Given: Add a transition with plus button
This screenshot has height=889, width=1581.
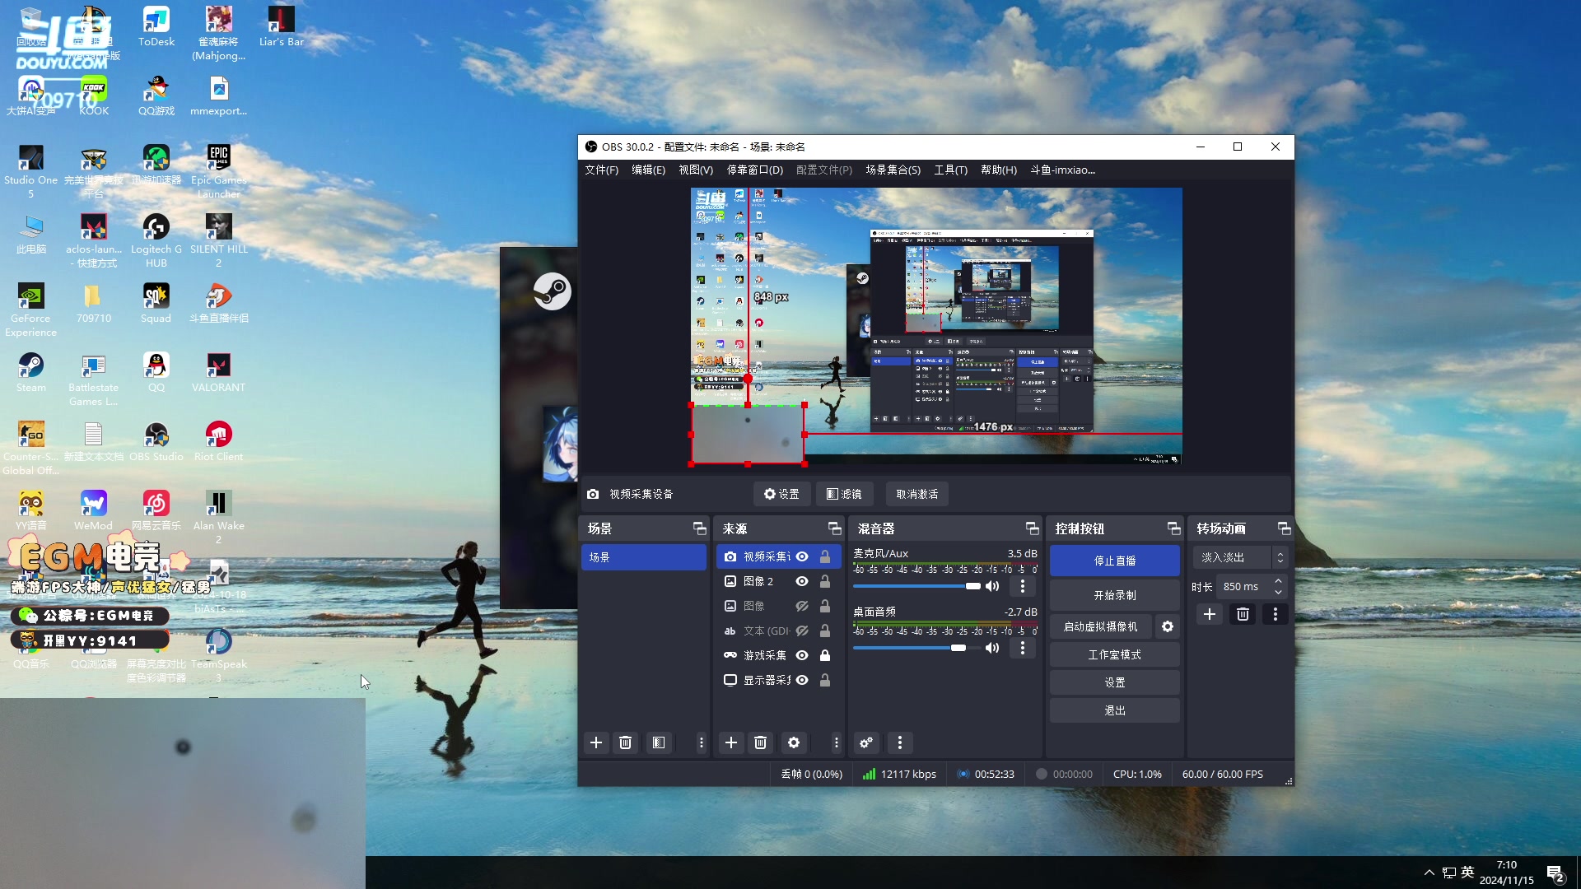Looking at the screenshot, I should [x=1210, y=614].
